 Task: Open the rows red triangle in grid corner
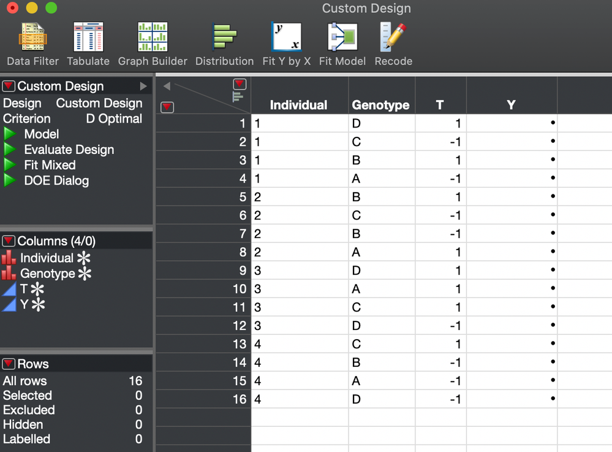[x=167, y=107]
